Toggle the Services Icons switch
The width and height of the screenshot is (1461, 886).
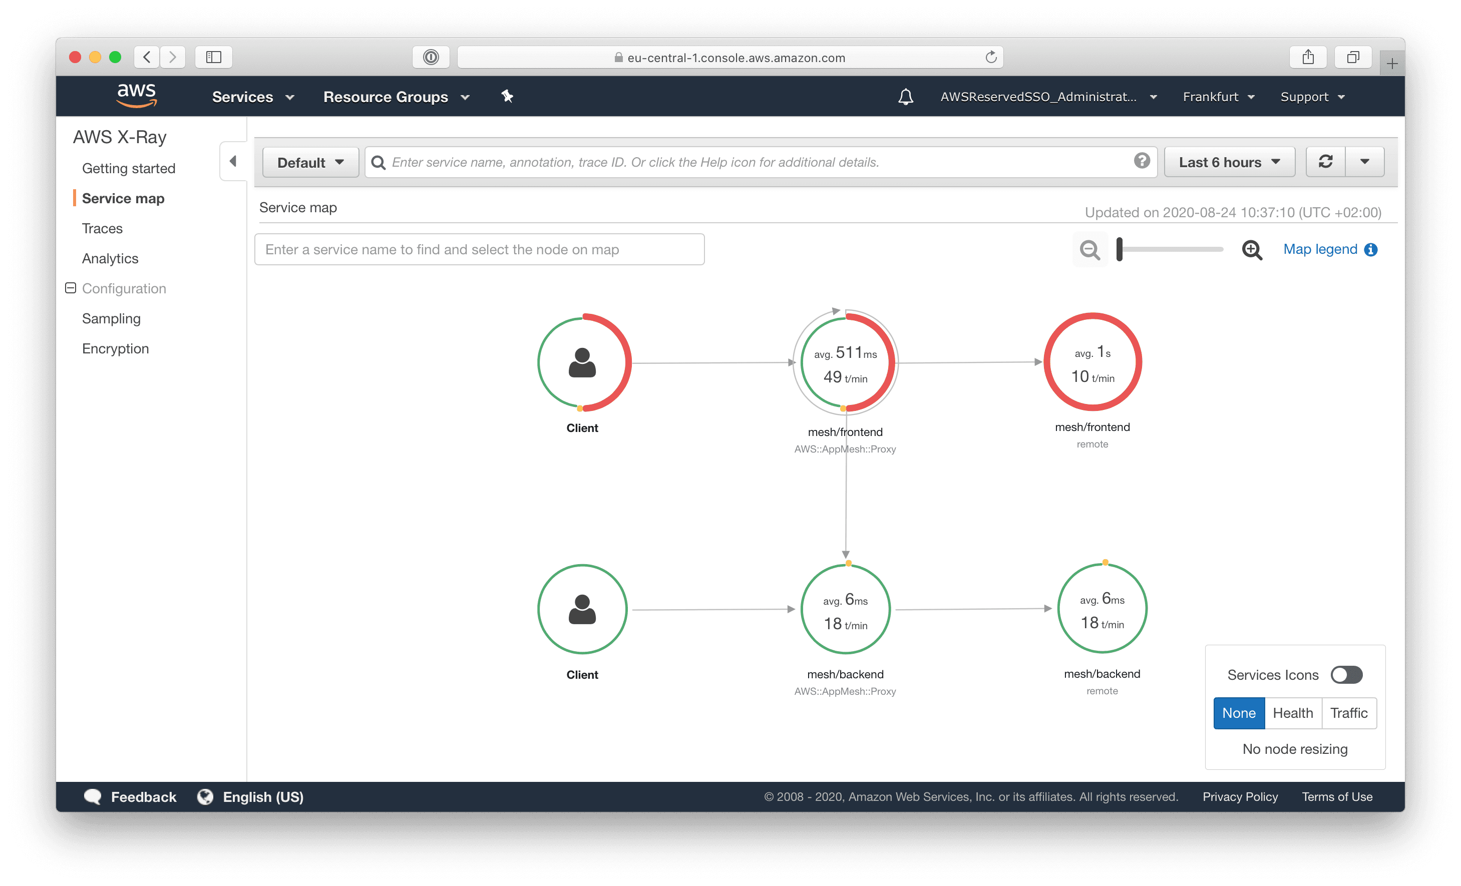coord(1346,674)
